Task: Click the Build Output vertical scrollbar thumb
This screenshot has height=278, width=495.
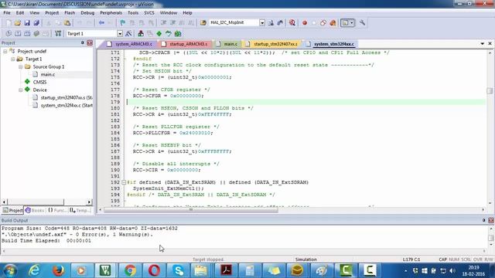Action: point(491,237)
